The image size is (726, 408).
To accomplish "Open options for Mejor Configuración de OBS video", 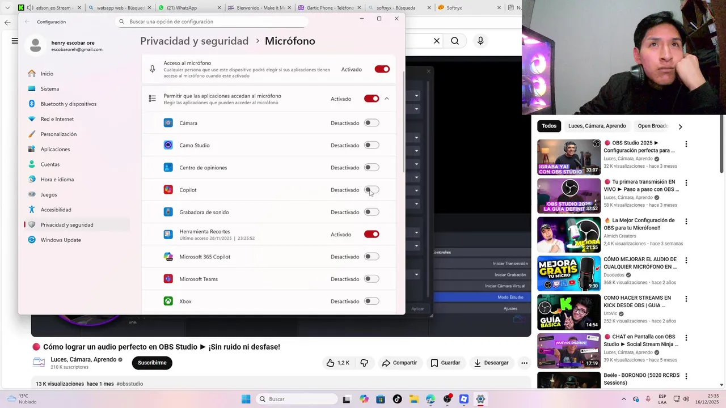I will [x=686, y=222].
